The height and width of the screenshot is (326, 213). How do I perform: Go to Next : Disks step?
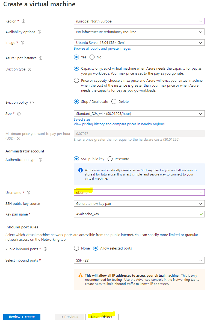tap(102, 317)
